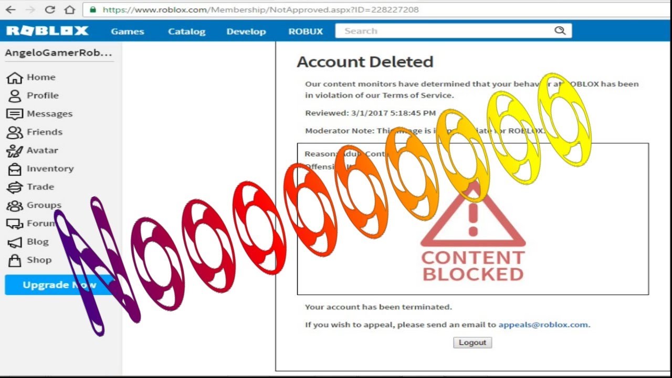This screenshot has height=378, width=672.
Task: Click the search magnifier icon
Action: pyautogui.click(x=560, y=30)
